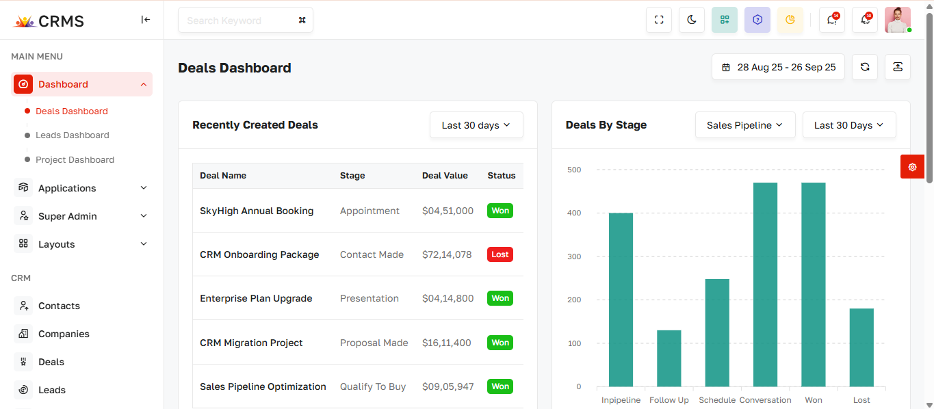This screenshot has width=934, height=409.
Task: Open Project Dashboard in sidebar
Action: point(75,160)
